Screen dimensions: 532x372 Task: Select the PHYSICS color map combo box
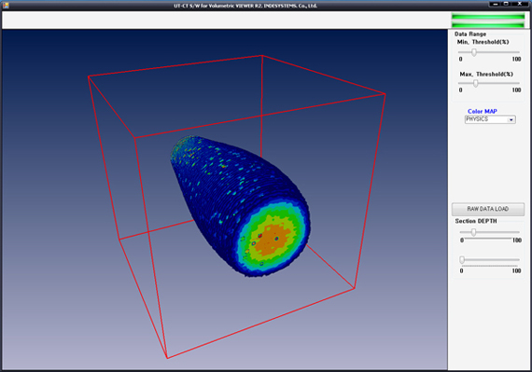coord(490,119)
